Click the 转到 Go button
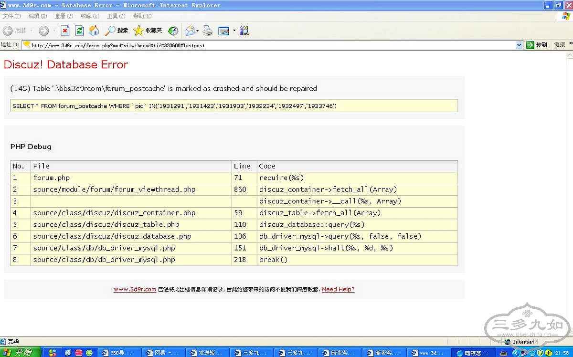 537,45
